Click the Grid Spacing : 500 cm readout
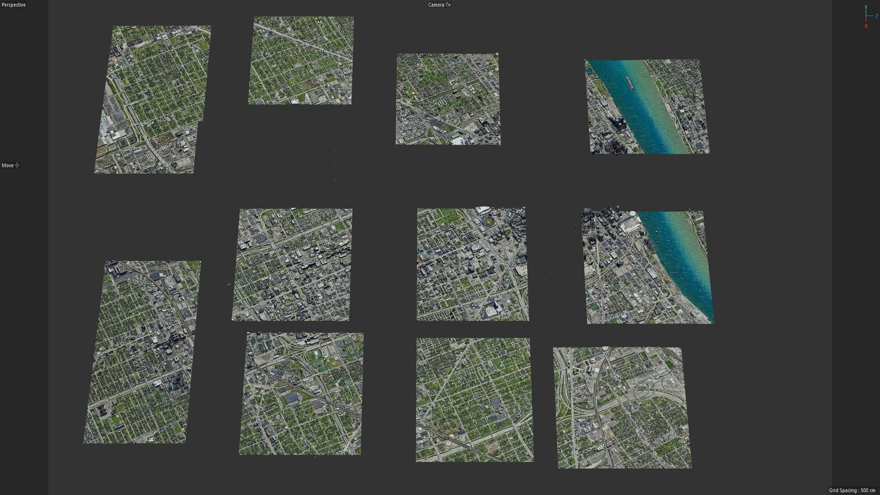The height and width of the screenshot is (495, 880). [853, 490]
